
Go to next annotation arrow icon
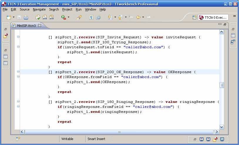pyautogui.click(x=110, y=17)
